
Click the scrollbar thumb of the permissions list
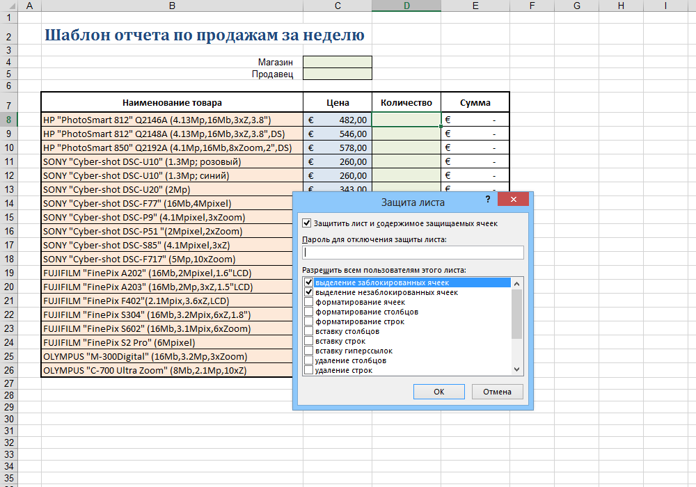tap(516, 314)
